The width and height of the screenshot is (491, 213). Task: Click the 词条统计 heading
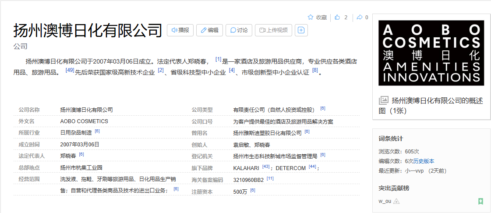pyautogui.click(x=391, y=138)
